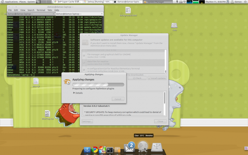Open the USB drive icon in the dock
Viewport: 248px width, 155px height.
click(156, 147)
